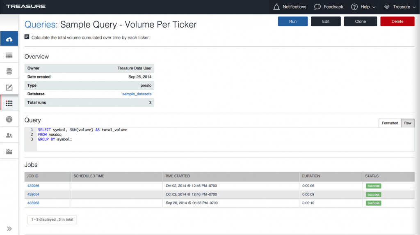
Task: Open the list view sidebar icon
Action: tap(9, 55)
